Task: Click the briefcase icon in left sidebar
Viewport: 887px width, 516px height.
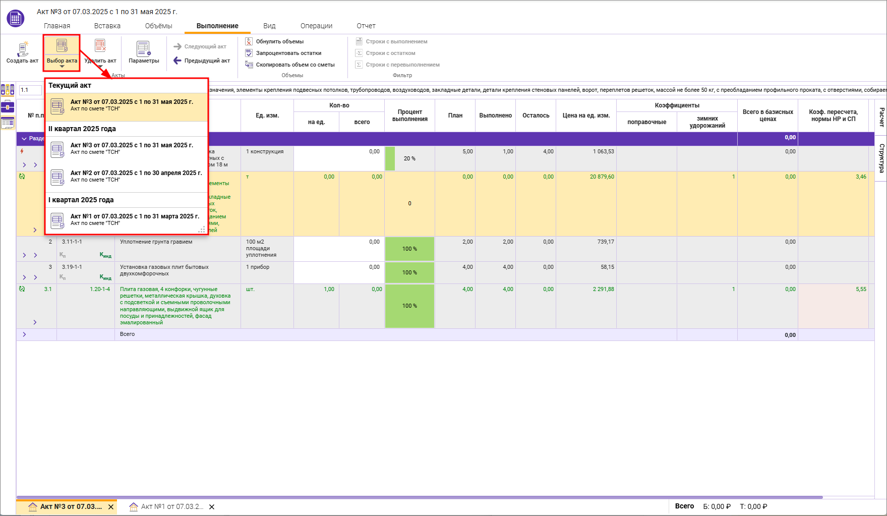Action: pyautogui.click(x=8, y=106)
